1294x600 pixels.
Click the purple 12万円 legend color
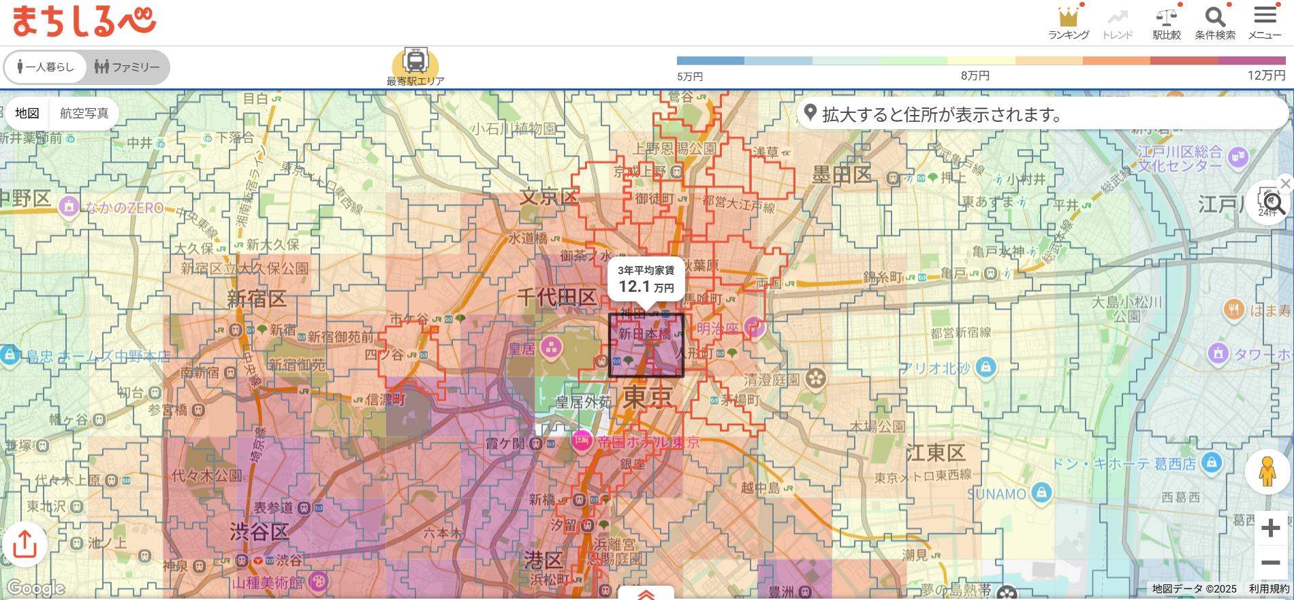(x=1252, y=61)
